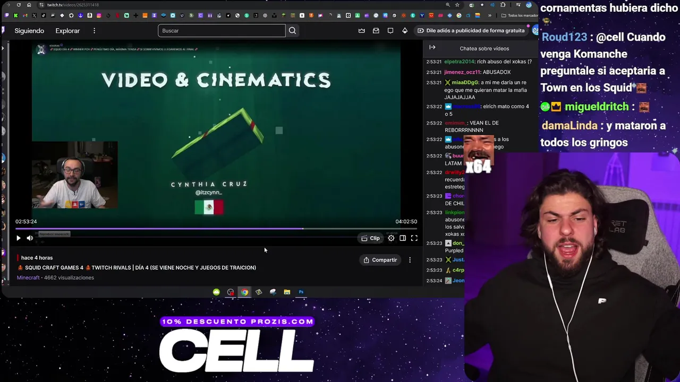Screen dimensions: 680x382
Task: Select 'Chatea sobre vídeos' header
Action: (484, 48)
